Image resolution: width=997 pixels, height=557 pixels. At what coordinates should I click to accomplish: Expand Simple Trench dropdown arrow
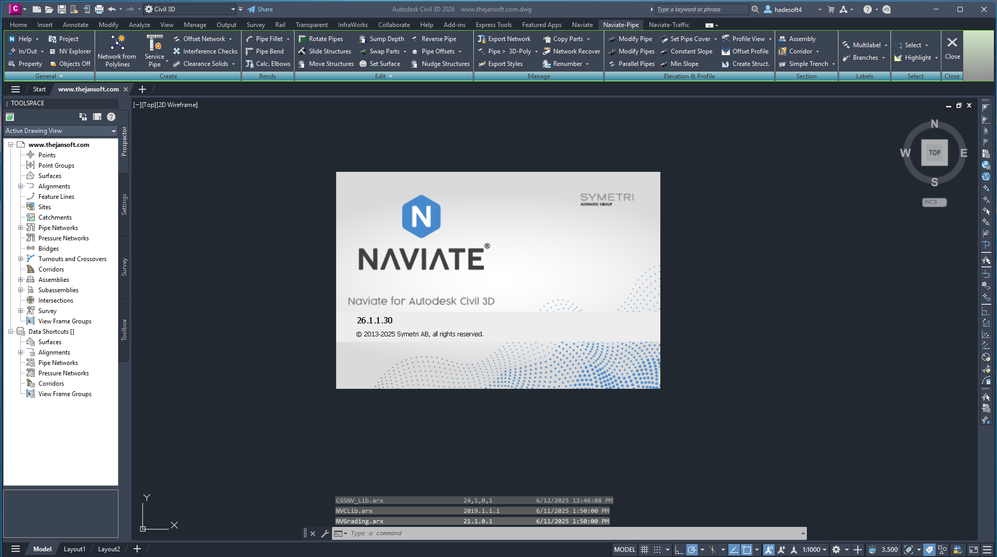click(833, 64)
